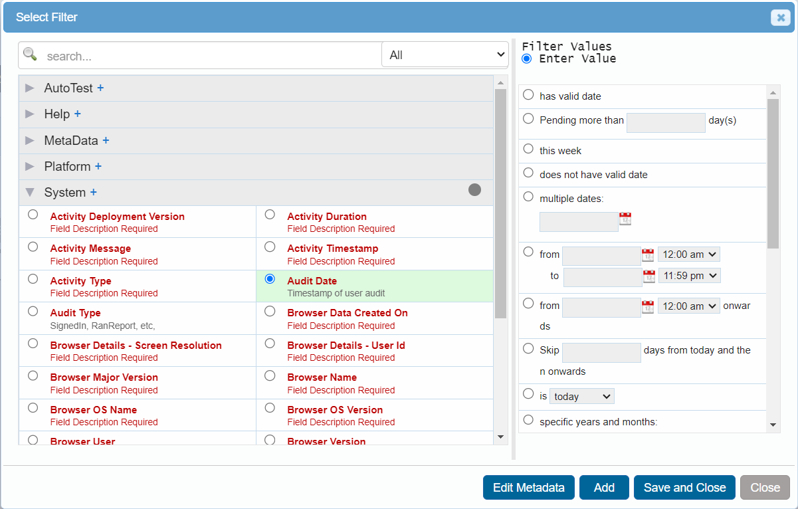
Task: Choose Browser Name field radio button
Action: [x=270, y=375]
